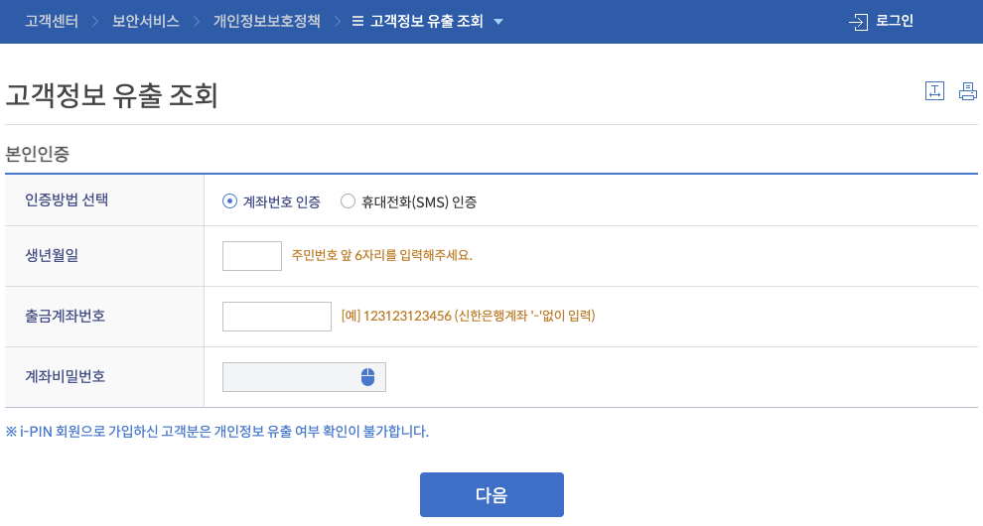Click the 다음 button

[492, 494]
